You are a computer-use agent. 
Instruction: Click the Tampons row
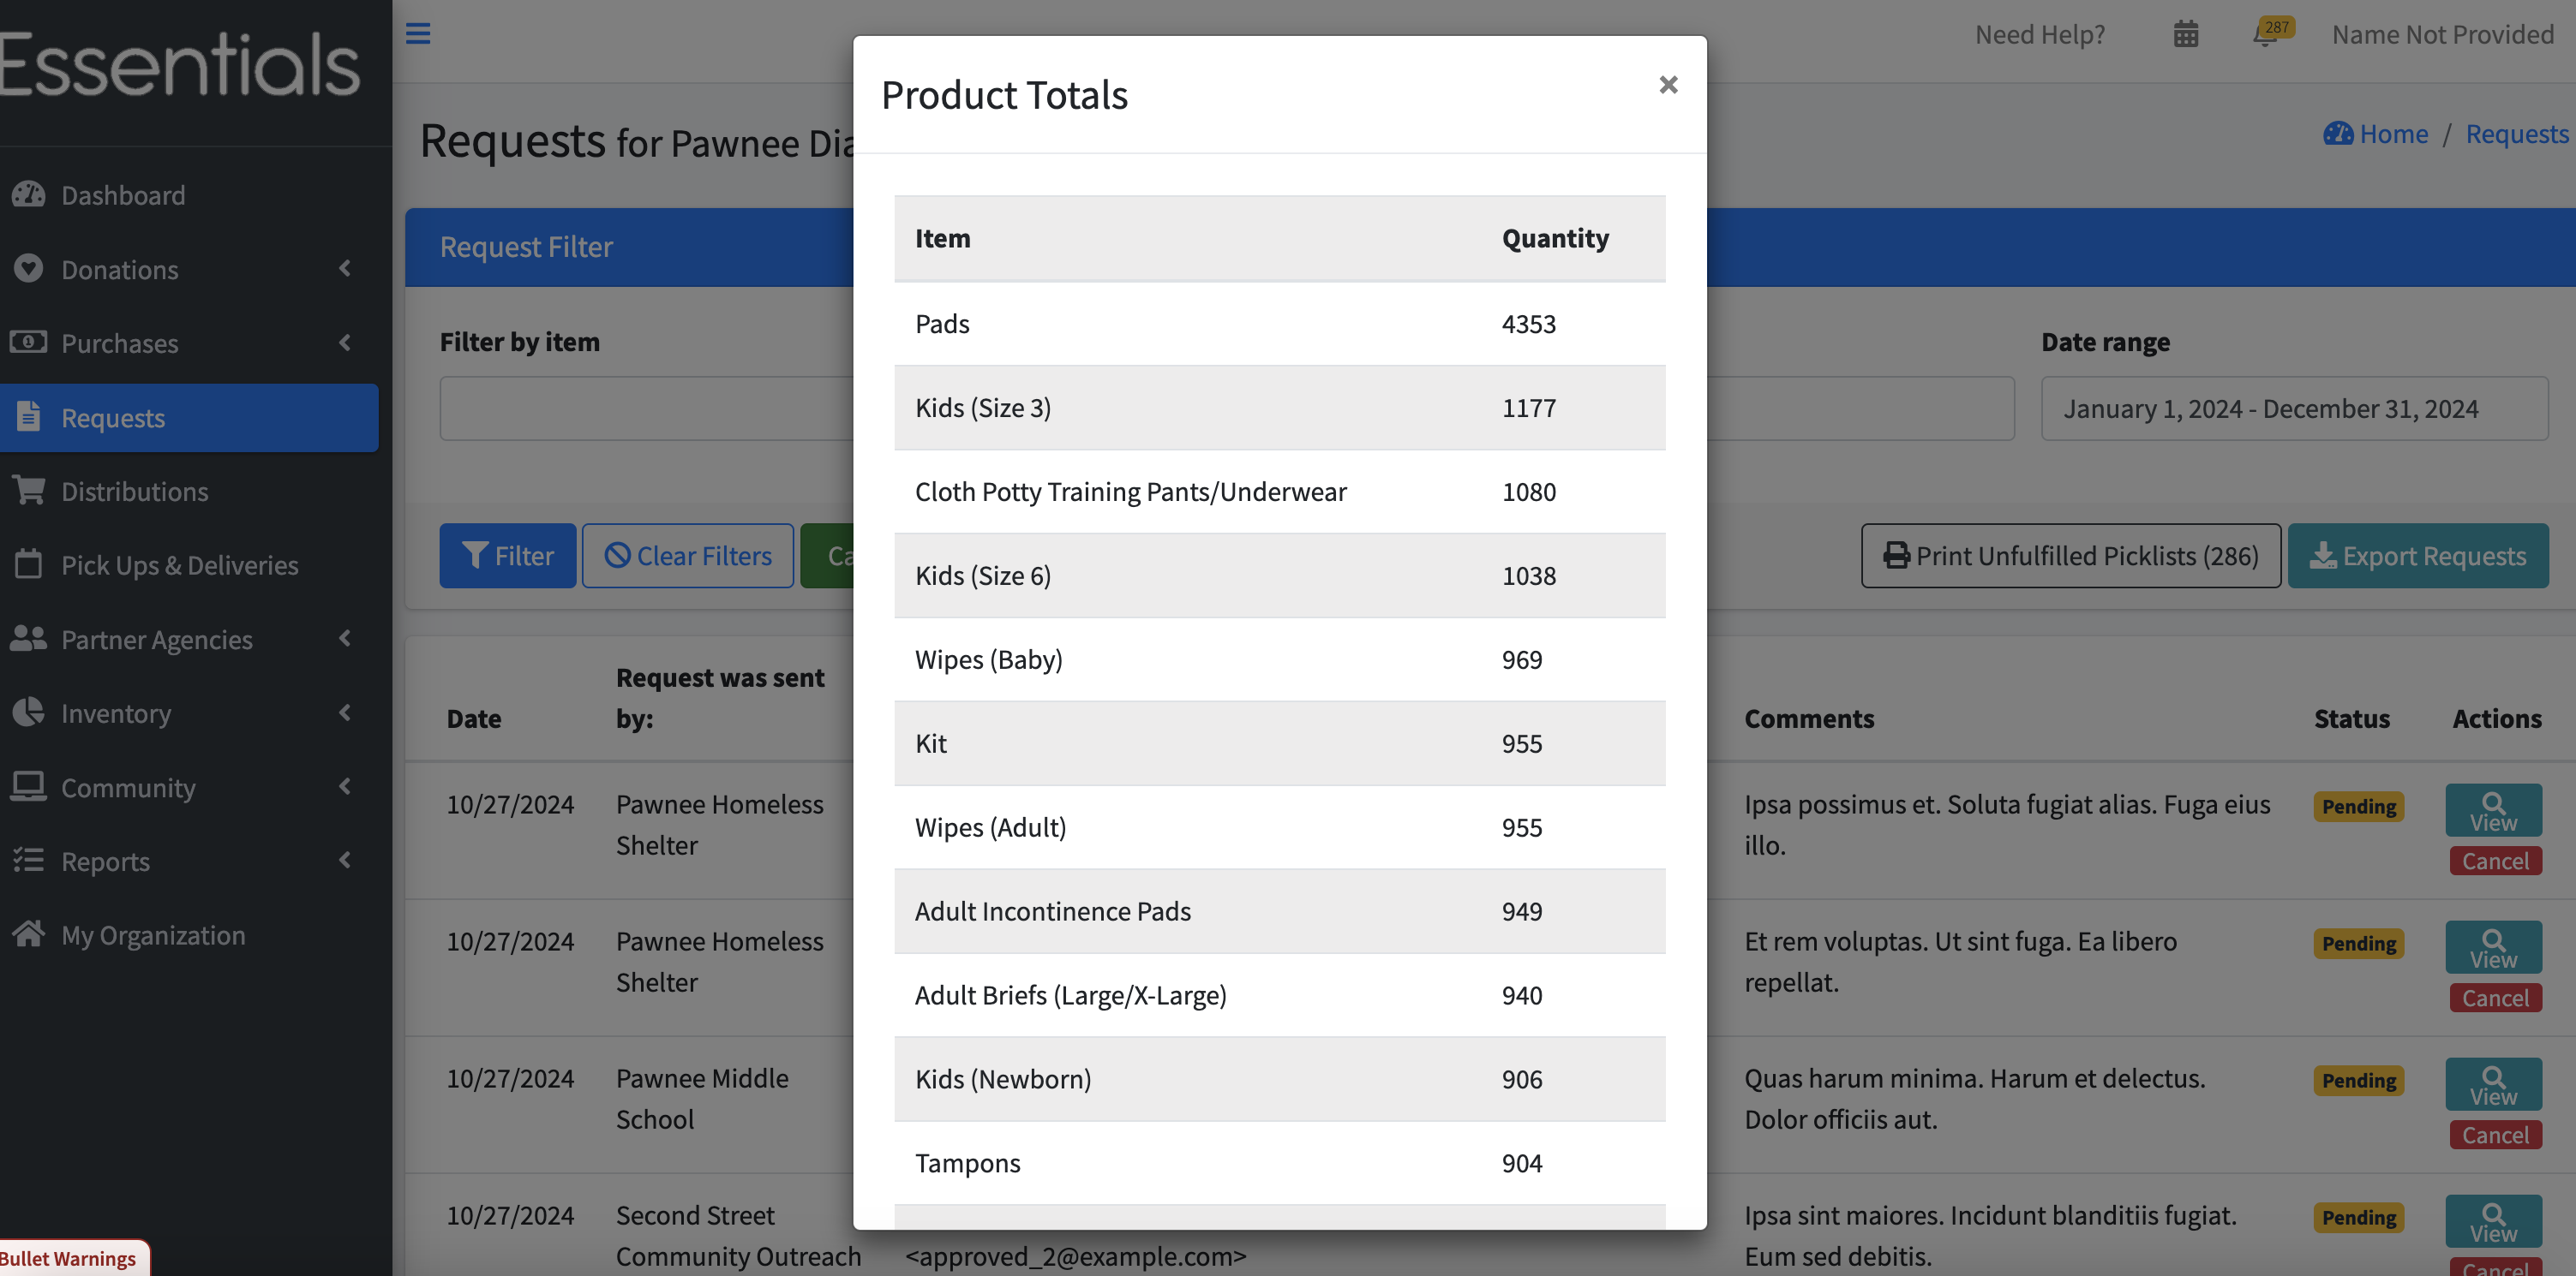tap(1279, 1163)
